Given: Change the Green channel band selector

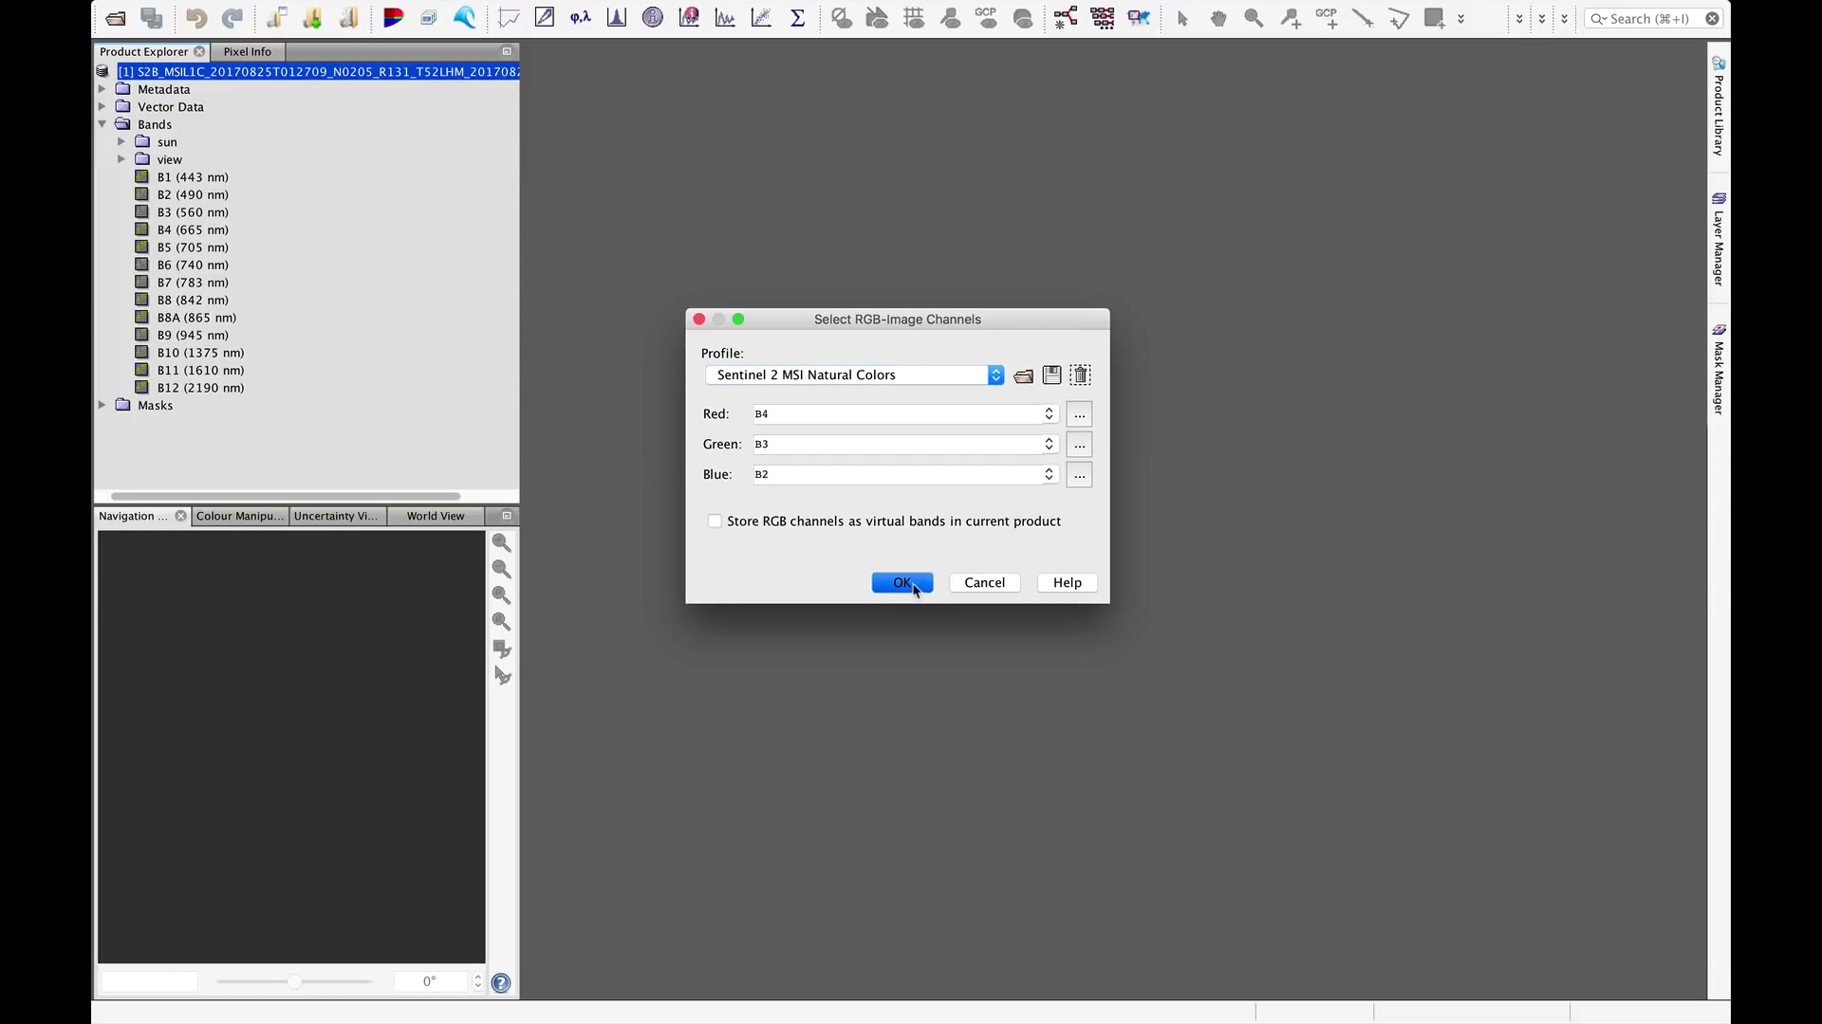Looking at the screenshot, I should pyautogui.click(x=1049, y=444).
